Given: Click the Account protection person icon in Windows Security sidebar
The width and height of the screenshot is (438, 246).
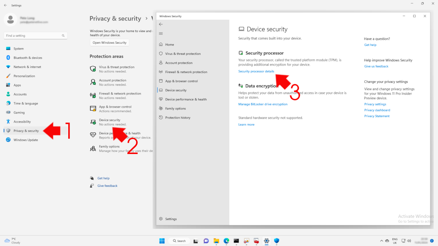Looking at the screenshot, I should (x=161, y=63).
